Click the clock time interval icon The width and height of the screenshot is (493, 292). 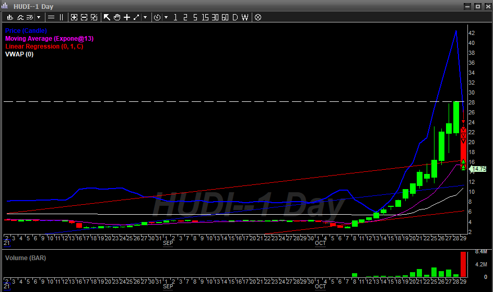coord(157,17)
